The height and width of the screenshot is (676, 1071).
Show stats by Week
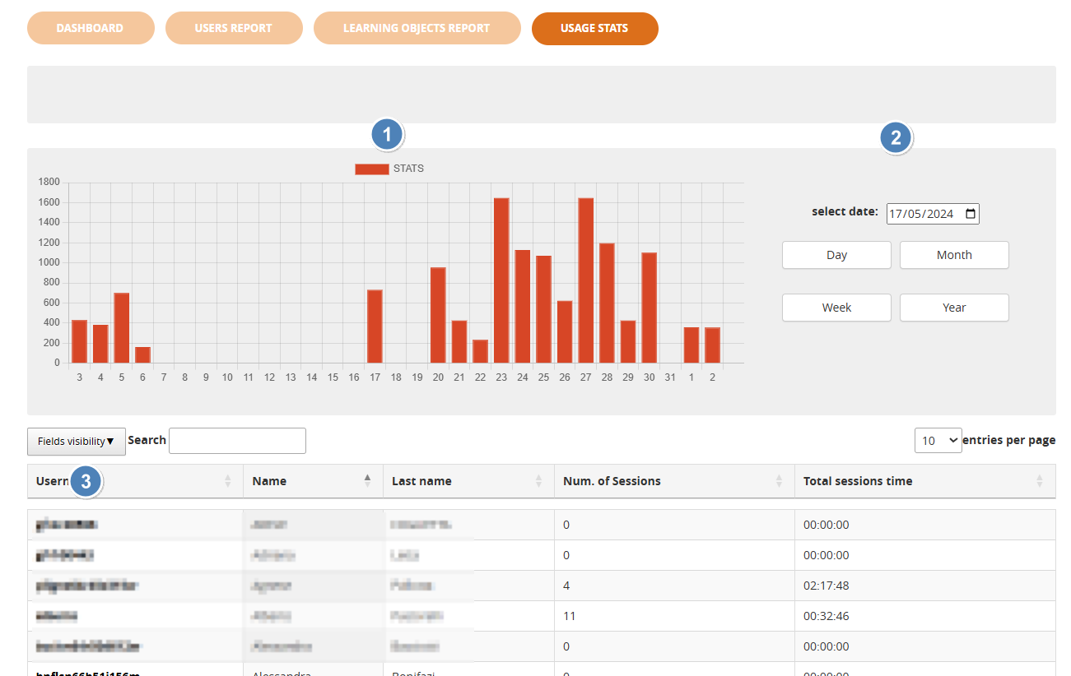836,308
